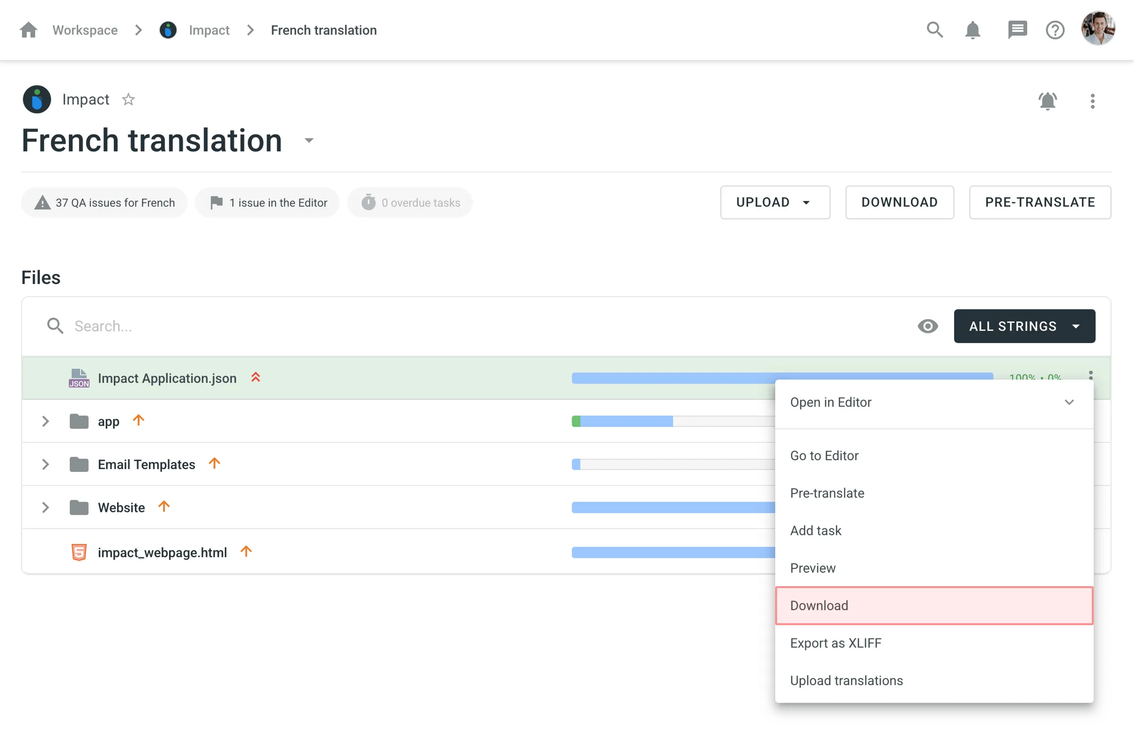This screenshot has height=746, width=1134.
Task: Click the PRE-TRANSLATE button
Action: [x=1040, y=202]
